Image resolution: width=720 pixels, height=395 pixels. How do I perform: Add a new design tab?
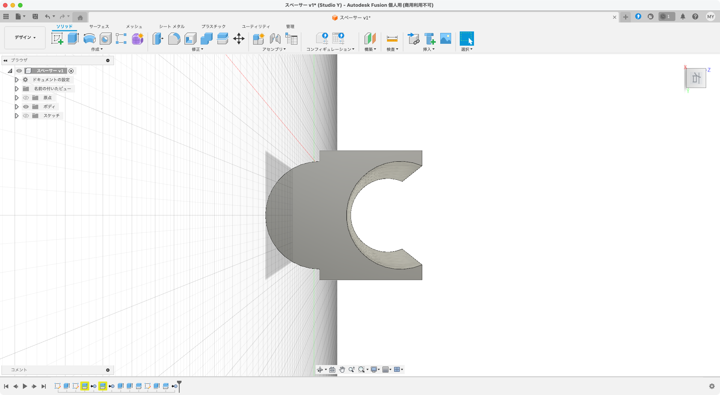[625, 17]
